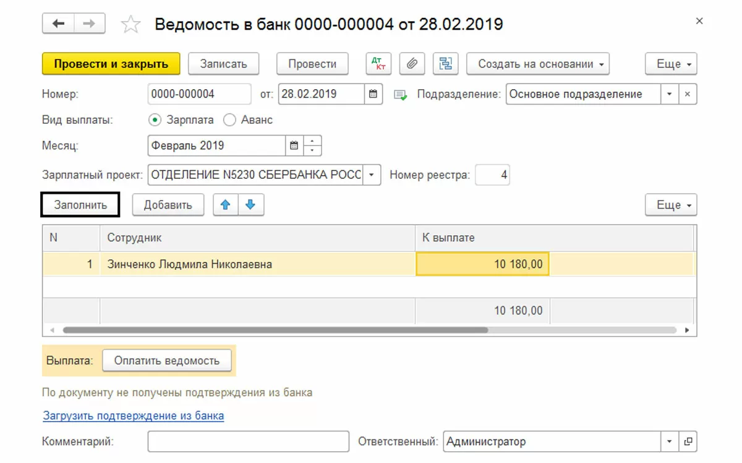Screen dimensions: 742x463
Task: Click Загрузить подтверждение из банка link
Action: [134, 416]
